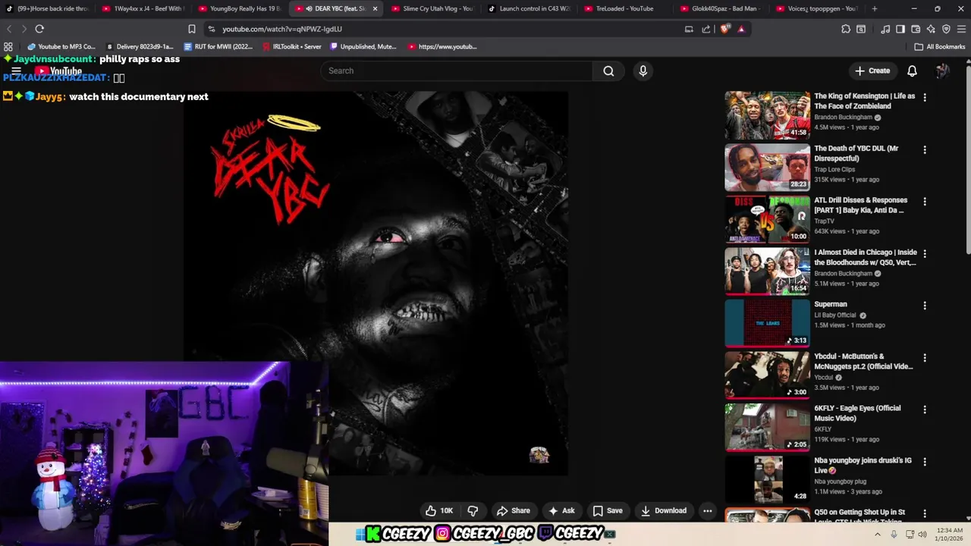971x546 pixels.
Task: Open the 6KFLY Eagle Eyes video title
Action: pyautogui.click(x=857, y=413)
